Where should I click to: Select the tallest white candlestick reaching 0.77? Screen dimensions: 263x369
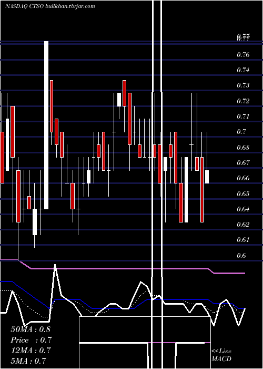[x=46, y=125]
